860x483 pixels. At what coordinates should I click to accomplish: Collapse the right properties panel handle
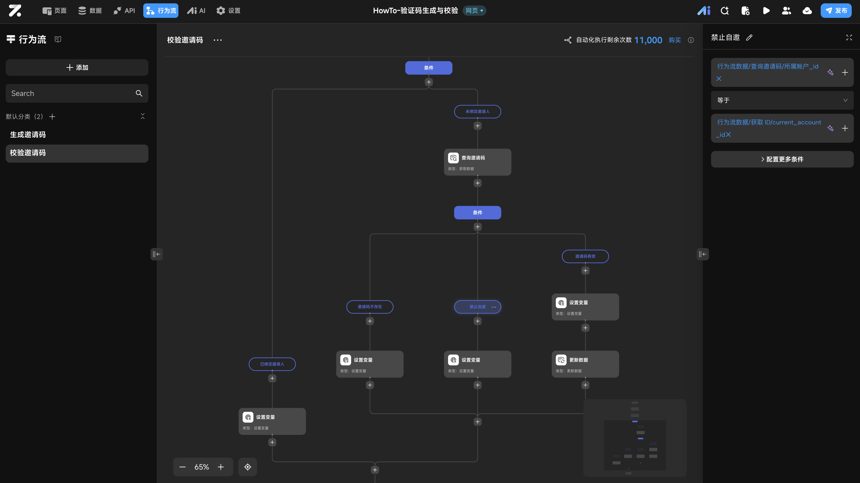[x=703, y=254]
